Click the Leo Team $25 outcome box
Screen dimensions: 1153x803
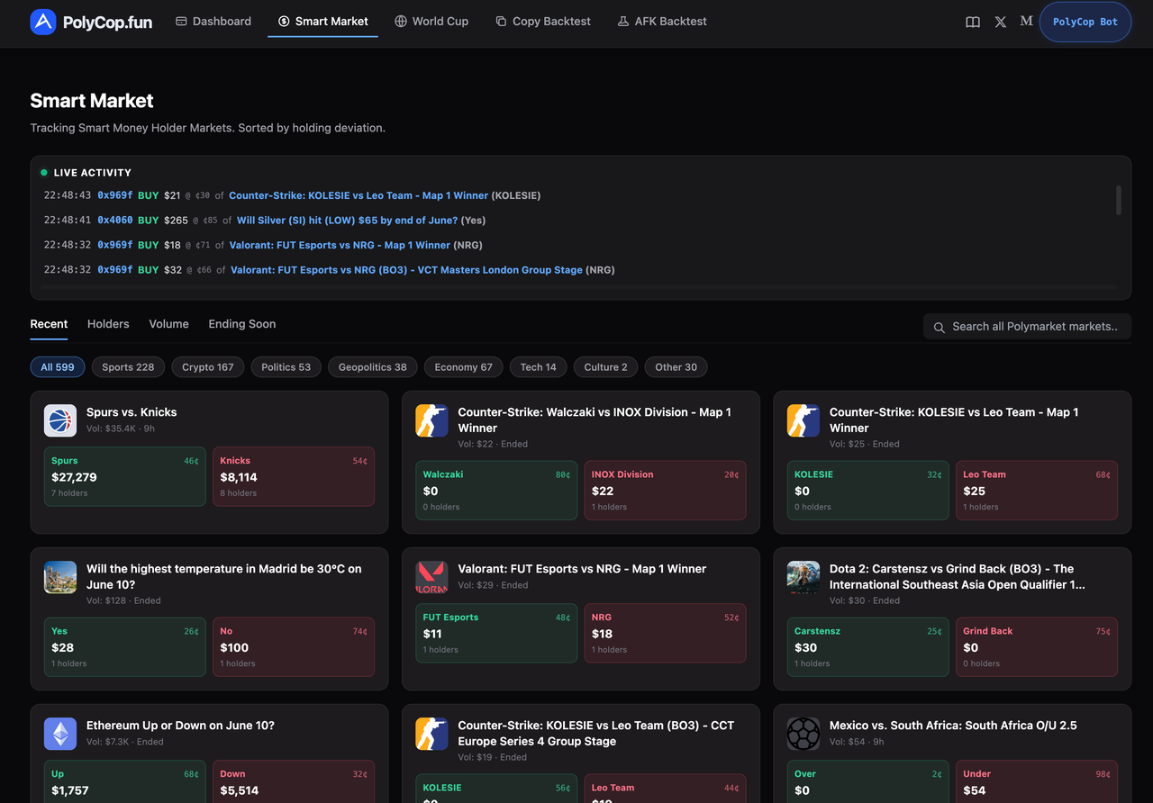1037,491
